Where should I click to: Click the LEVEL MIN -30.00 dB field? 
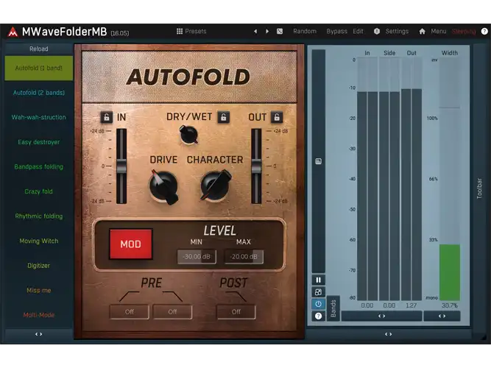(x=197, y=257)
